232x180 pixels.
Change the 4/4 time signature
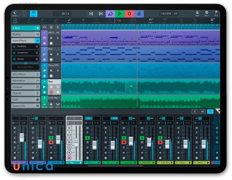point(176,14)
